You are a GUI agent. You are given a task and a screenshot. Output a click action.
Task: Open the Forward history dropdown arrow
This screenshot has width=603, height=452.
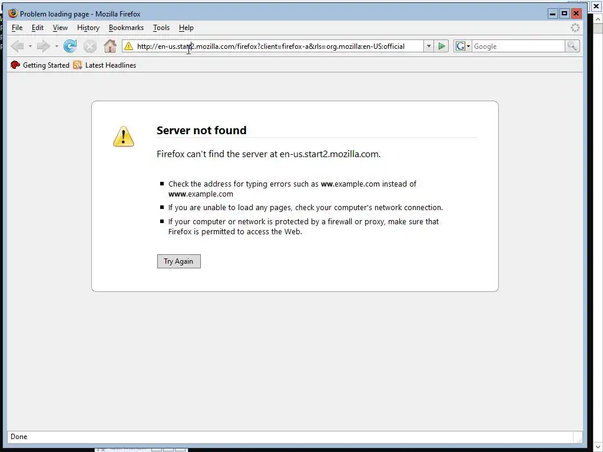[57, 46]
